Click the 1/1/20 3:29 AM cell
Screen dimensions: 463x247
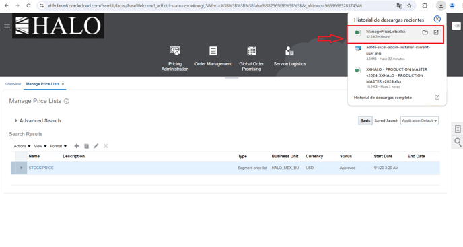point(386,168)
